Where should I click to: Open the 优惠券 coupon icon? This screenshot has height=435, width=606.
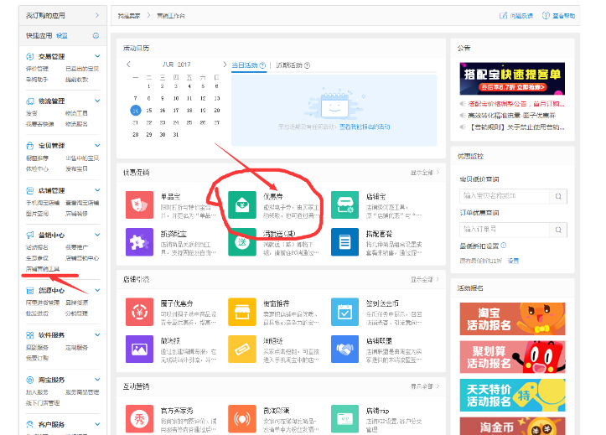(x=242, y=205)
